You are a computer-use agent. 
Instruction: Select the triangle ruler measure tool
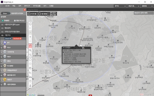point(30,72)
